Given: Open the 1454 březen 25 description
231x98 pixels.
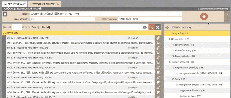Looking at the screenshot, I should click(x=80, y=92).
